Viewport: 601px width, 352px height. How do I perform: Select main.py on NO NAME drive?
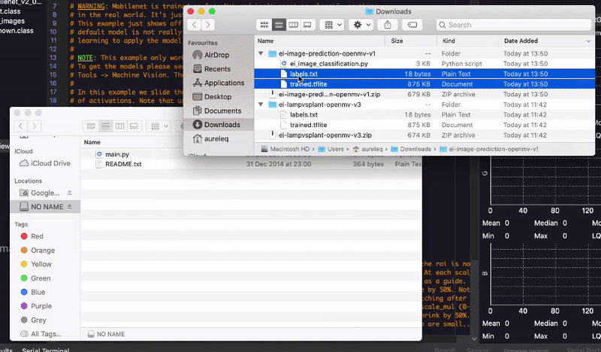117,154
